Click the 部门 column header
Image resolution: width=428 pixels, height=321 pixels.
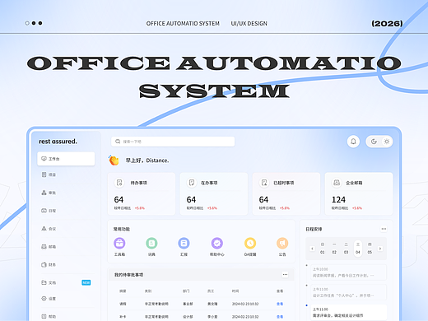(x=186, y=291)
